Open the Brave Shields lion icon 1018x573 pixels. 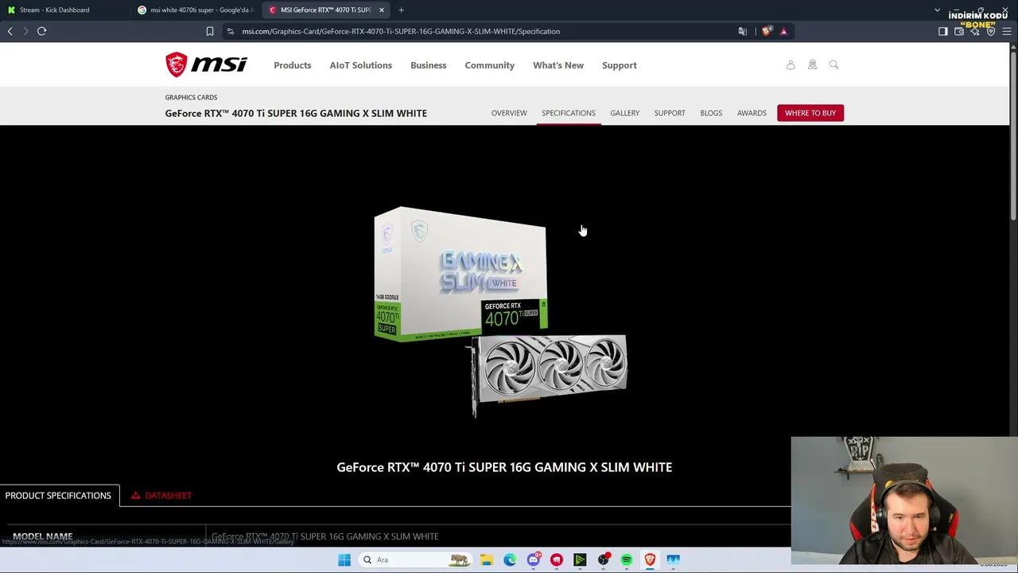pyautogui.click(x=767, y=31)
